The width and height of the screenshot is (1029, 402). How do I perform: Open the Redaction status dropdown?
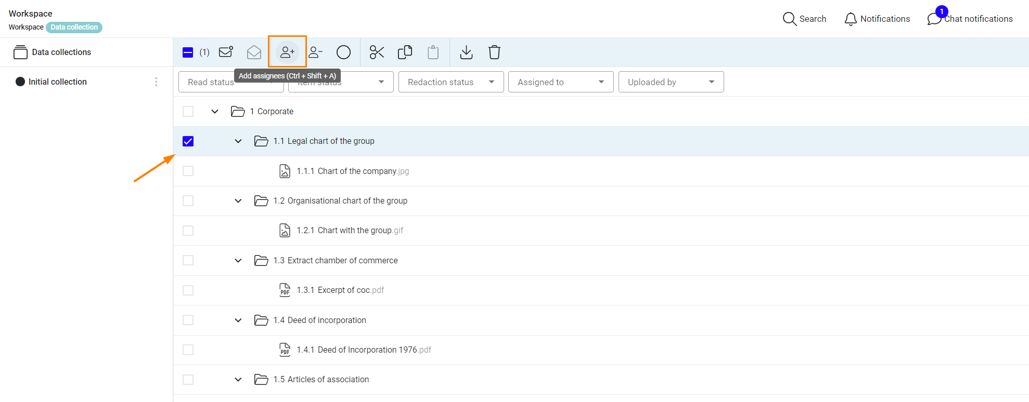(x=451, y=82)
